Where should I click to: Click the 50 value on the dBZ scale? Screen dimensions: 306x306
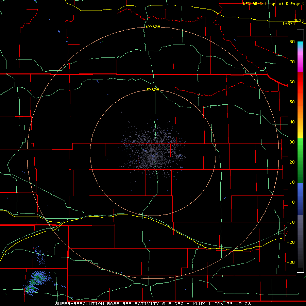292,102
